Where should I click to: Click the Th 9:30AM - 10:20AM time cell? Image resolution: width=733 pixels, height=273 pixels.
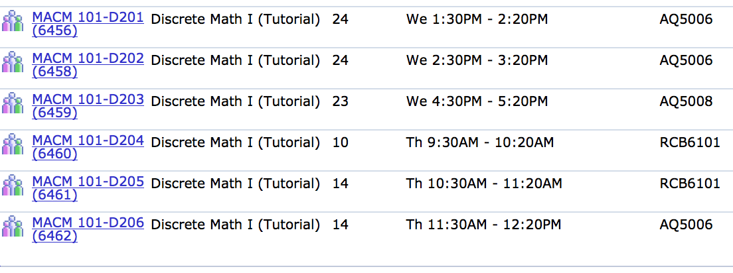click(480, 143)
